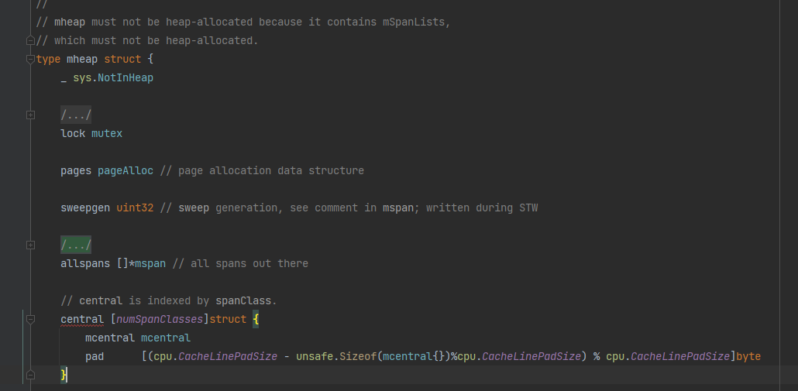Collapse the central struct gutter fold marker
Screen dimensions: 798x391
[30, 319]
